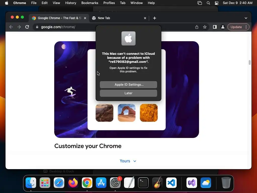
Task: Click the Chrome forward arrow
Action: [19, 27]
